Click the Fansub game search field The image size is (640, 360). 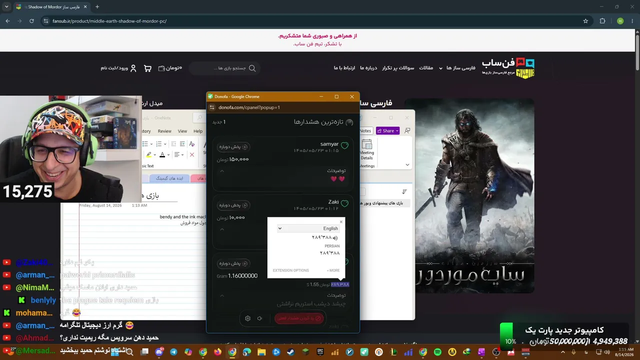[x=225, y=68]
